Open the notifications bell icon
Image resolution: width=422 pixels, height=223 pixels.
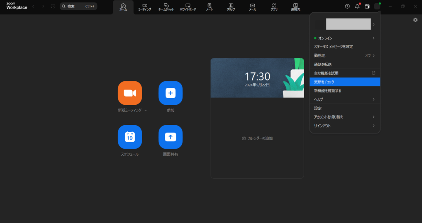point(357,7)
